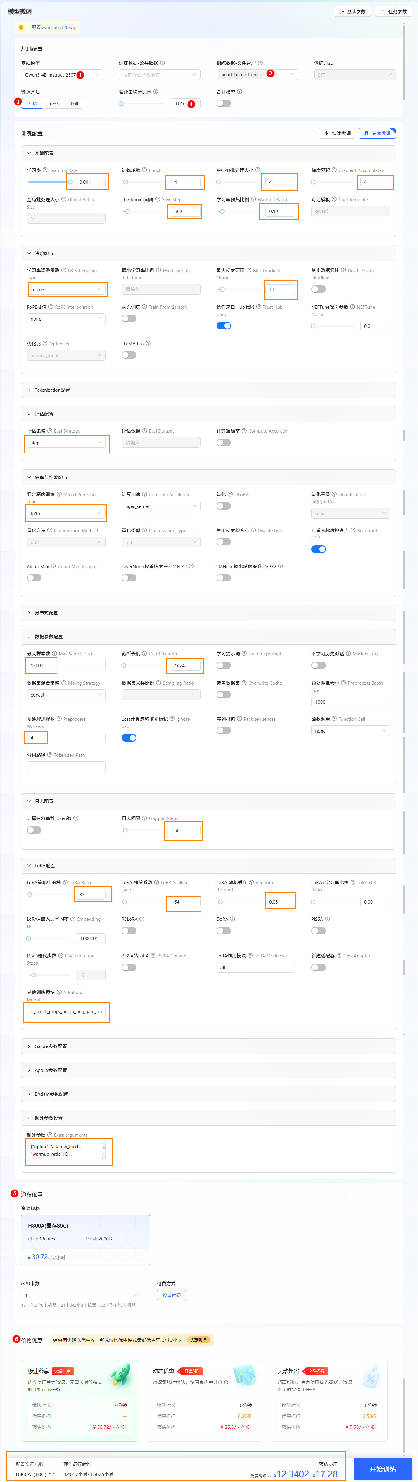
Task: Enable the 合并模型 toggle switch
Action: [x=224, y=104]
